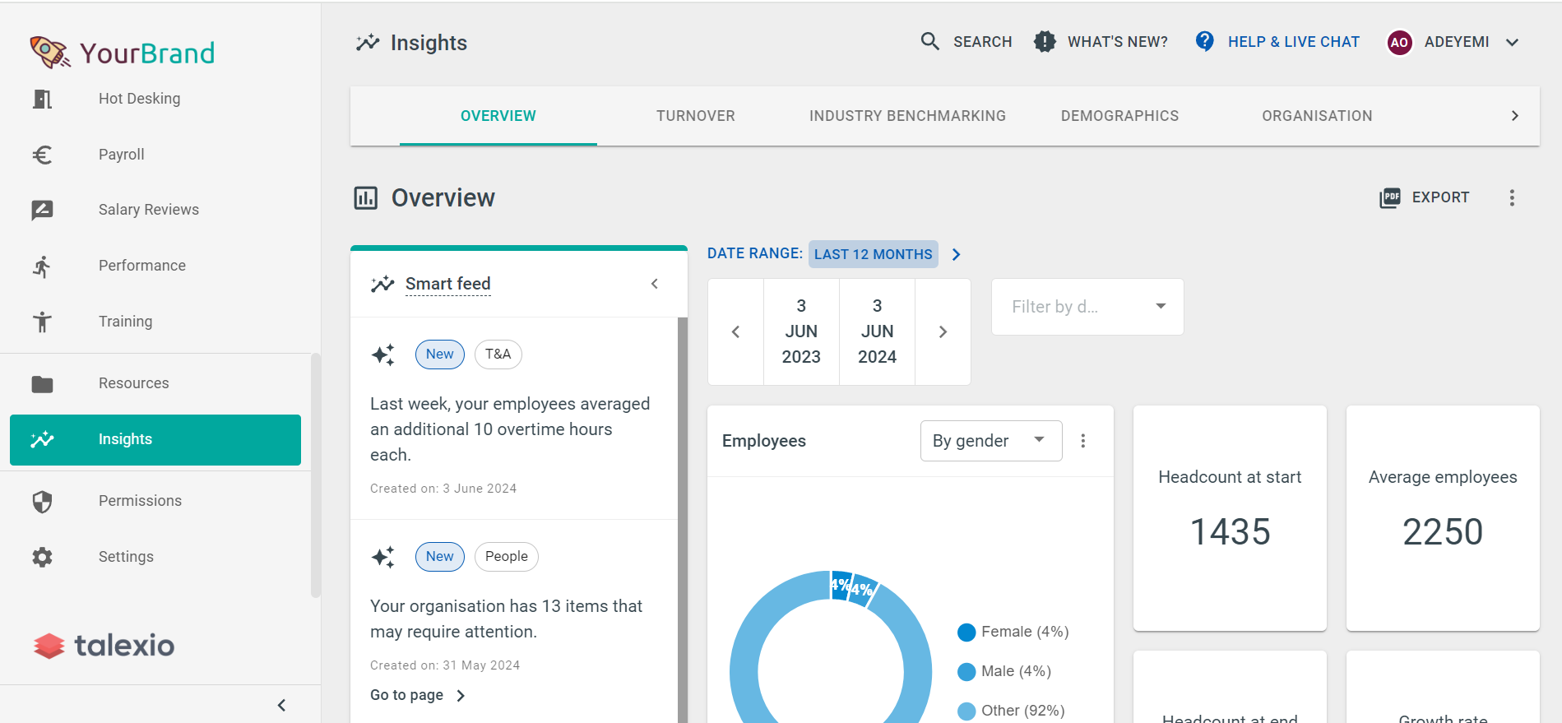Click the Smart feed heading text
The height and width of the screenshot is (723, 1562).
point(448,285)
